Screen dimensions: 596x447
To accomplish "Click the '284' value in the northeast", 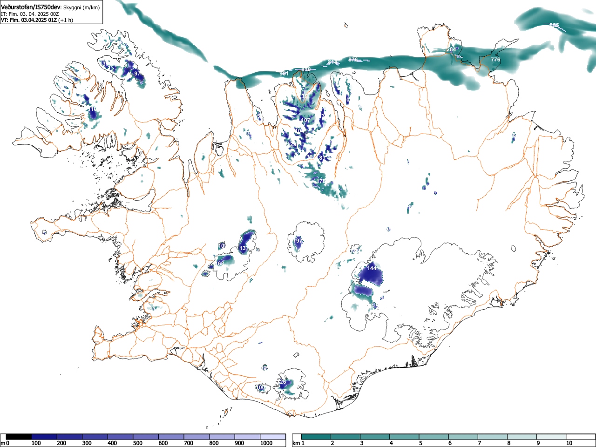I will 451,49.
